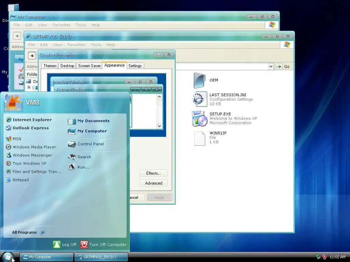The image size is (350, 262).
Task: Open File menu in GRTMPVOL_EN window
Action: [x=31, y=45]
